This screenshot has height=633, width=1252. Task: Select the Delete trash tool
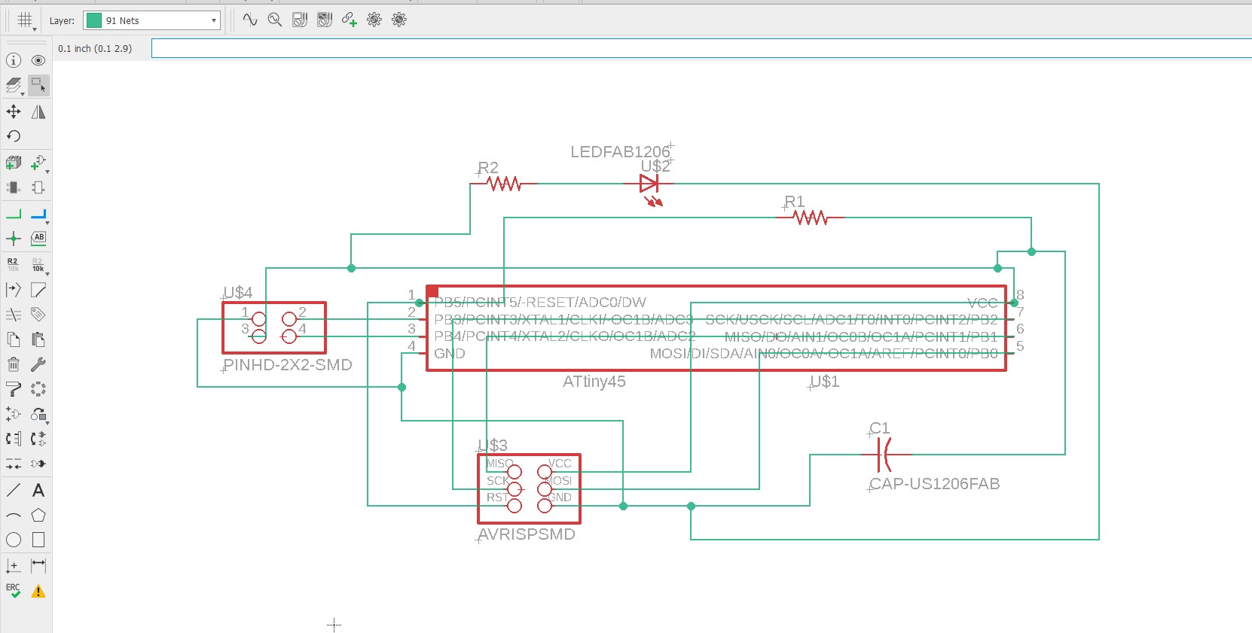tap(14, 364)
